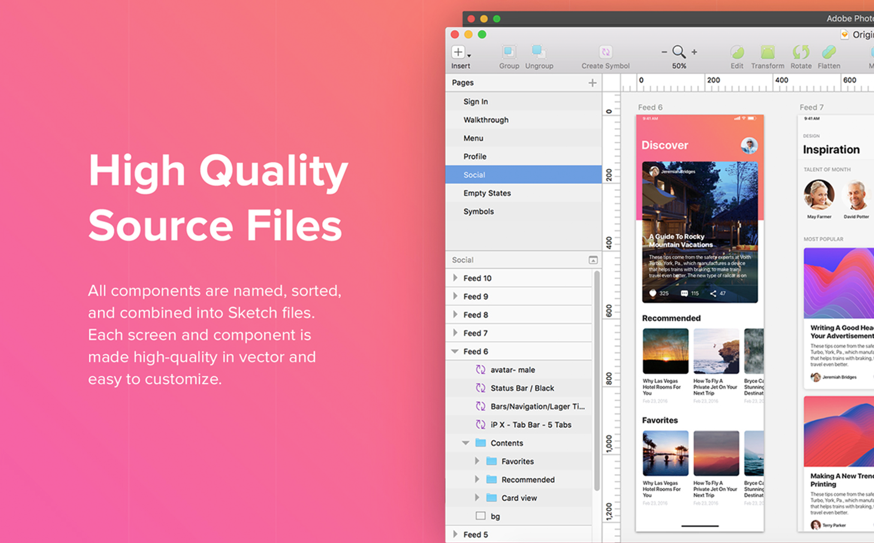874x543 pixels.
Task: Switch to the Symbols page
Action: coord(479,211)
